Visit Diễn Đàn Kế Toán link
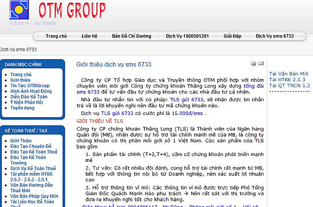This screenshot has height=207, width=313. tap(29, 97)
